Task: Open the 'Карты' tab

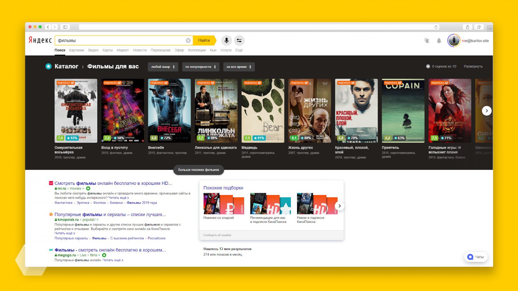Action: [x=107, y=50]
